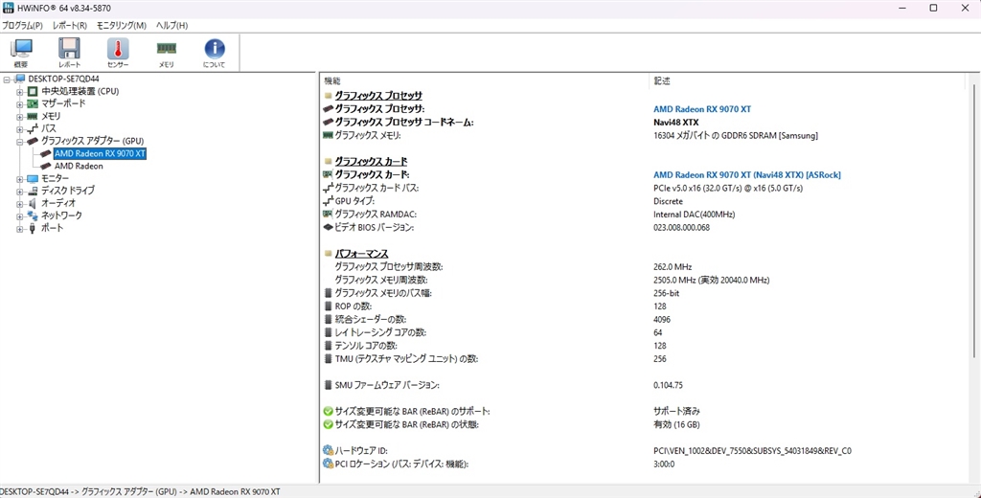Click the gear icon beside PCI ロケーション
The height and width of the screenshot is (498, 981).
tap(328, 464)
